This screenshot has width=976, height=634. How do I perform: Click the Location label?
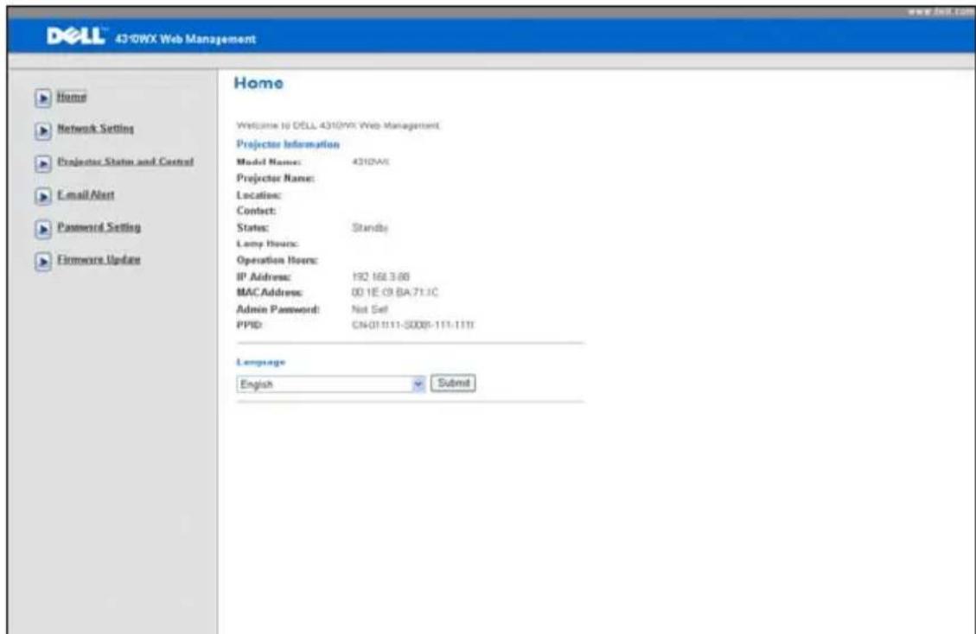[258, 195]
